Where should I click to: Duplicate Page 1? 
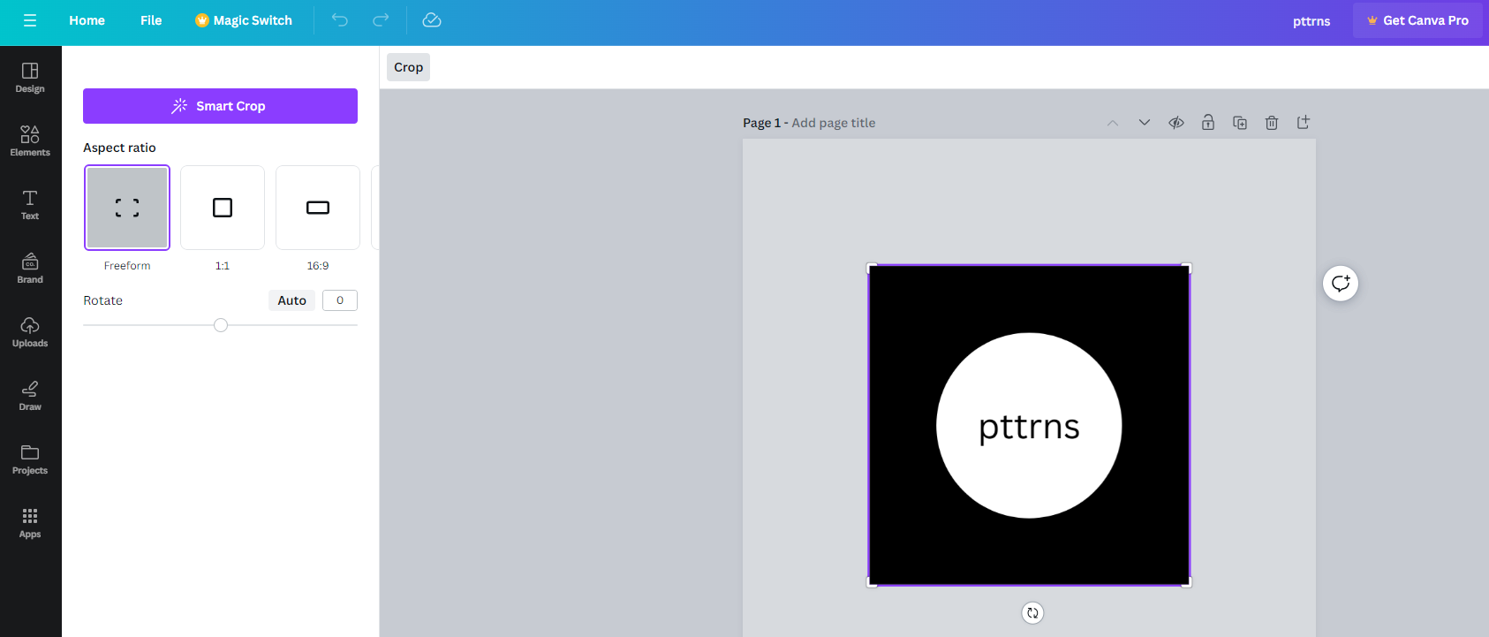click(x=1240, y=123)
